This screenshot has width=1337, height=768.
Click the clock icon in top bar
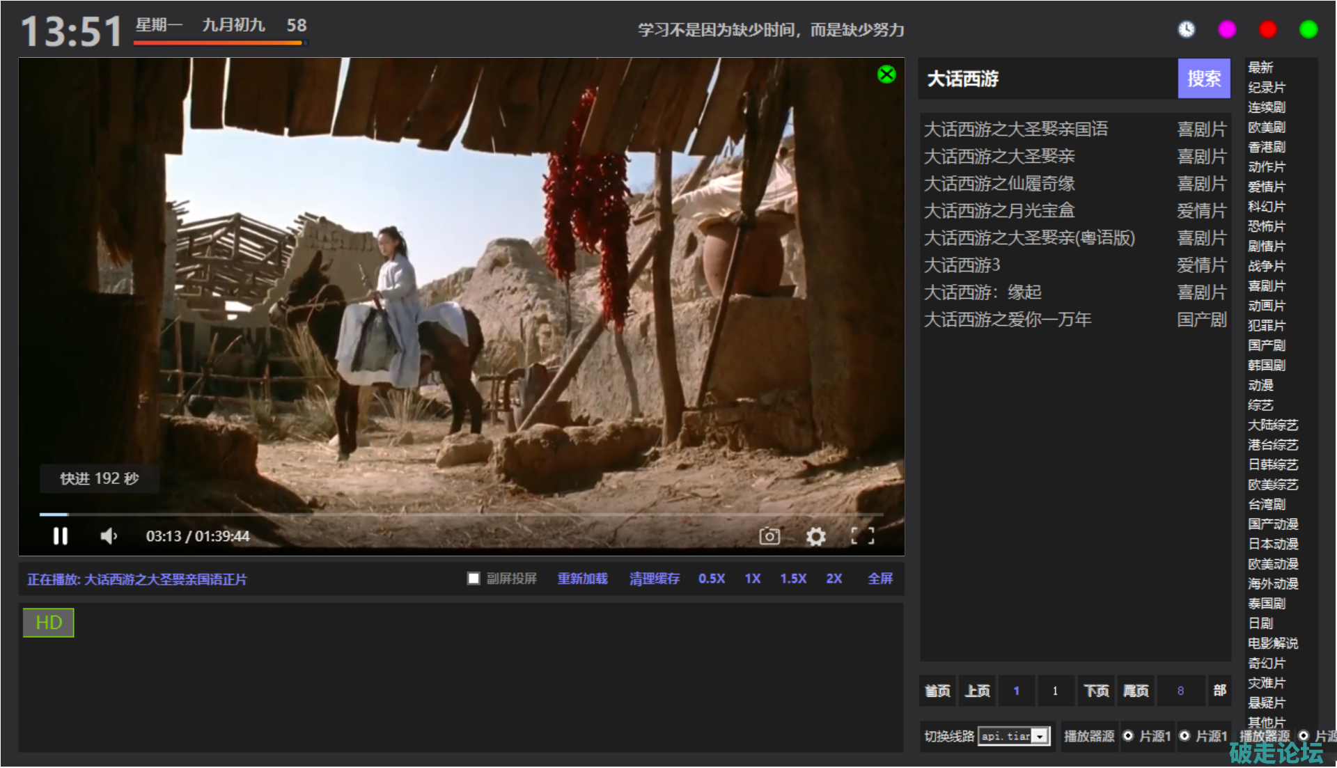pos(1186,29)
